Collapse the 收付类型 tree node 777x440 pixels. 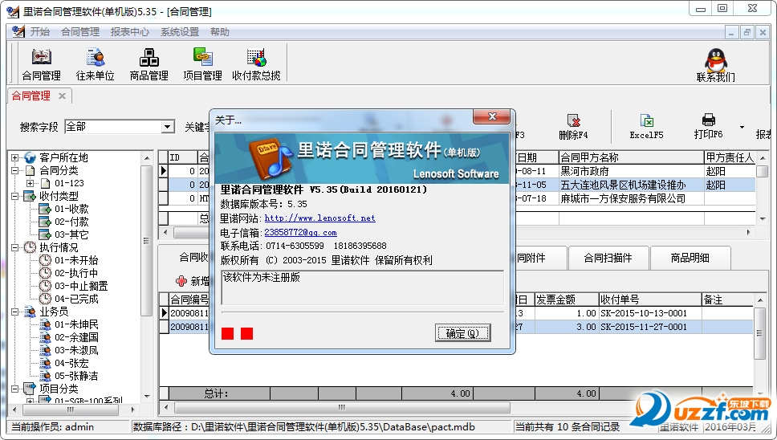click(x=15, y=196)
